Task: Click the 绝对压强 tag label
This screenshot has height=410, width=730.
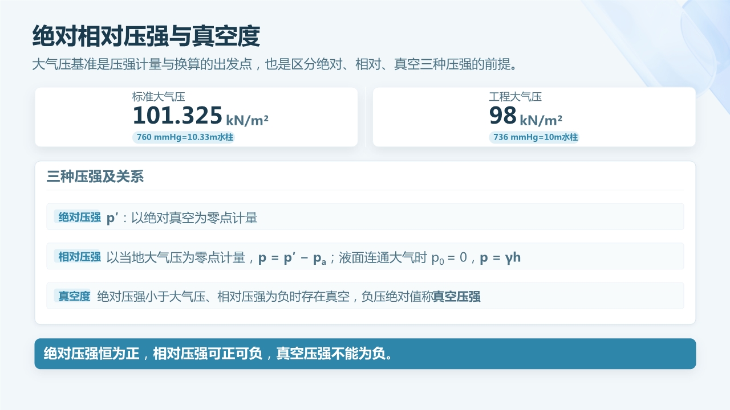Action: pyautogui.click(x=79, y=217)
